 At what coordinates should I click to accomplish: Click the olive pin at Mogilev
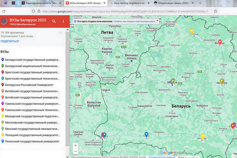click(221, 81)
